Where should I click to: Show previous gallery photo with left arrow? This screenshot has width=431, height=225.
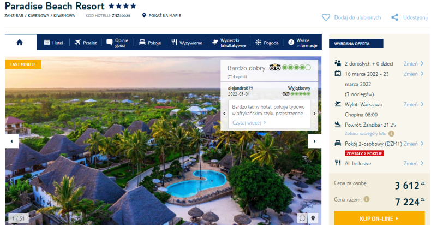coord(11,141)
